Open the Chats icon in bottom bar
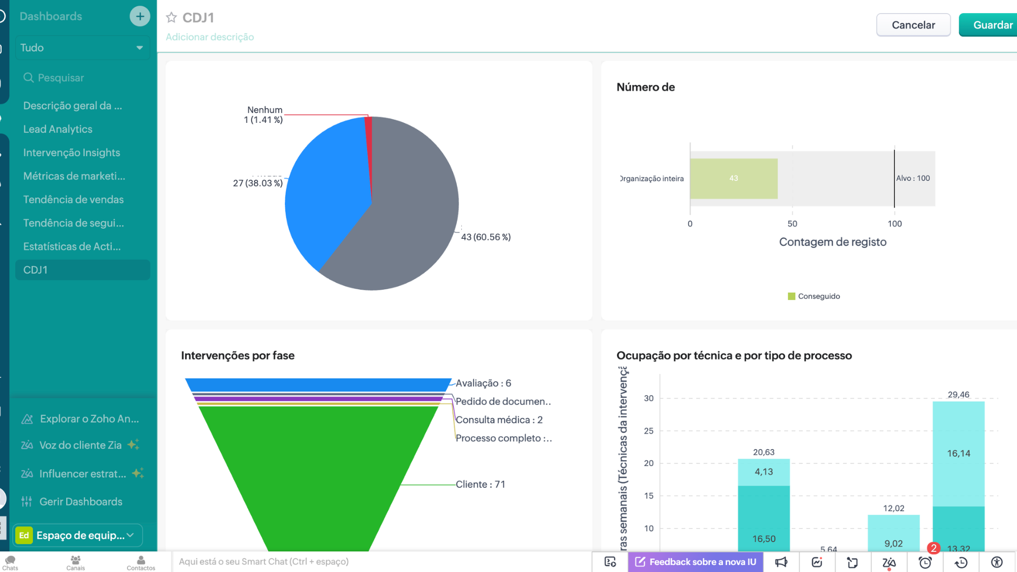 pyautogui.click(x=10, y=562)
